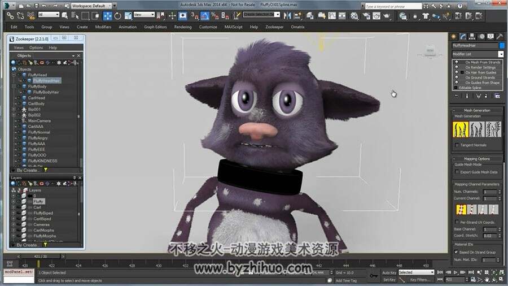
Task: Select FluffyBodyHair in Zookeeper objects tree
Action: (46, 92)
